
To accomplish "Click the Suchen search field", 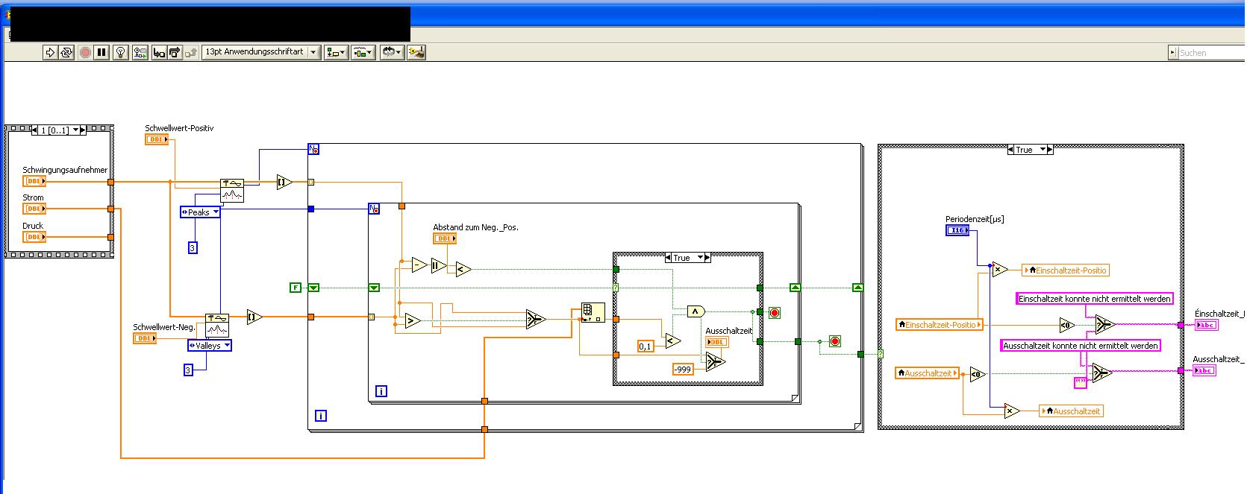I will (x=1209, y=53).
